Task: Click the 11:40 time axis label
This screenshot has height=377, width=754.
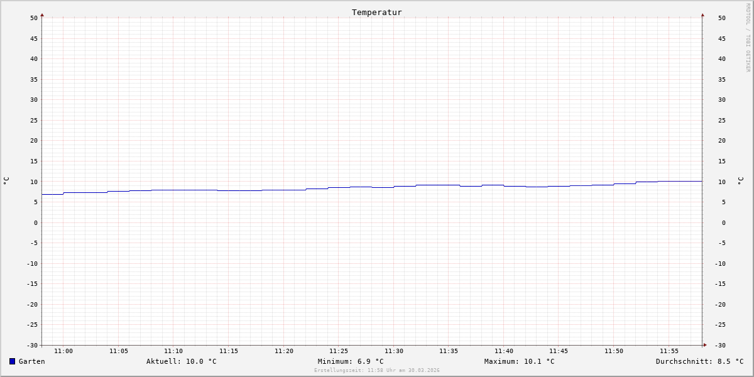Action: pyautogui.click(x=504, y=351)
